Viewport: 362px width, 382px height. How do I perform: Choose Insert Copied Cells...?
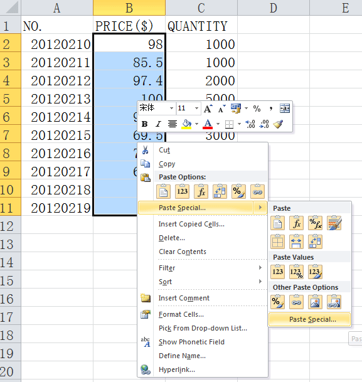191,224
